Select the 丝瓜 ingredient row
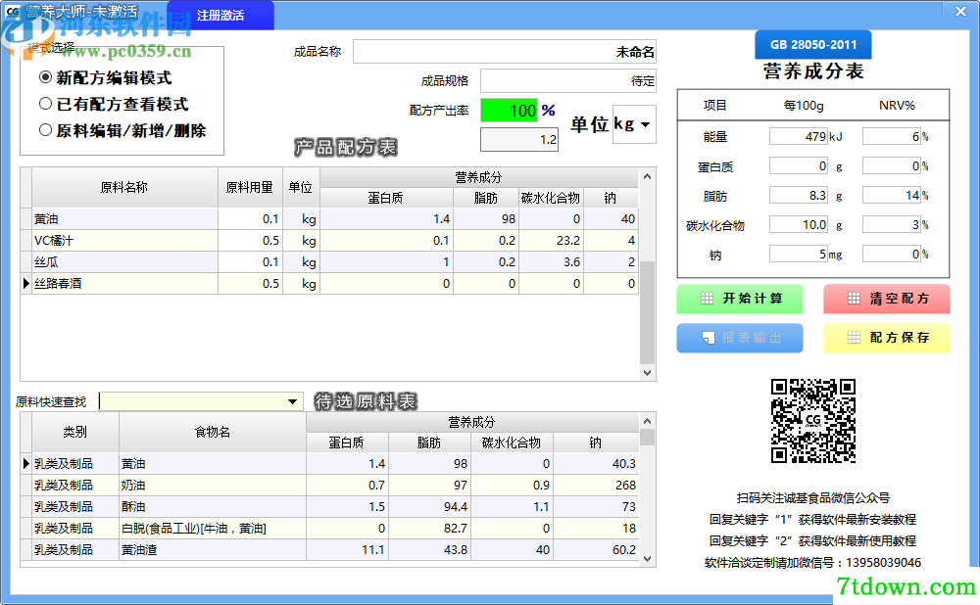The width and height of the screenshot is (980, 605). point(329,262)
